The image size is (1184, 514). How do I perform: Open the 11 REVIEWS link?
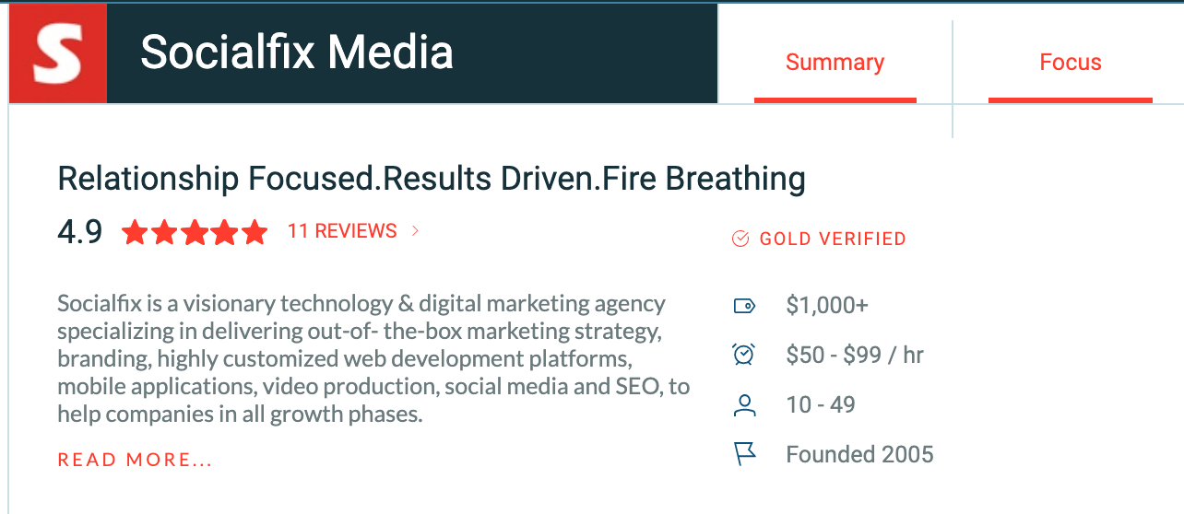(x=342, y=231)
